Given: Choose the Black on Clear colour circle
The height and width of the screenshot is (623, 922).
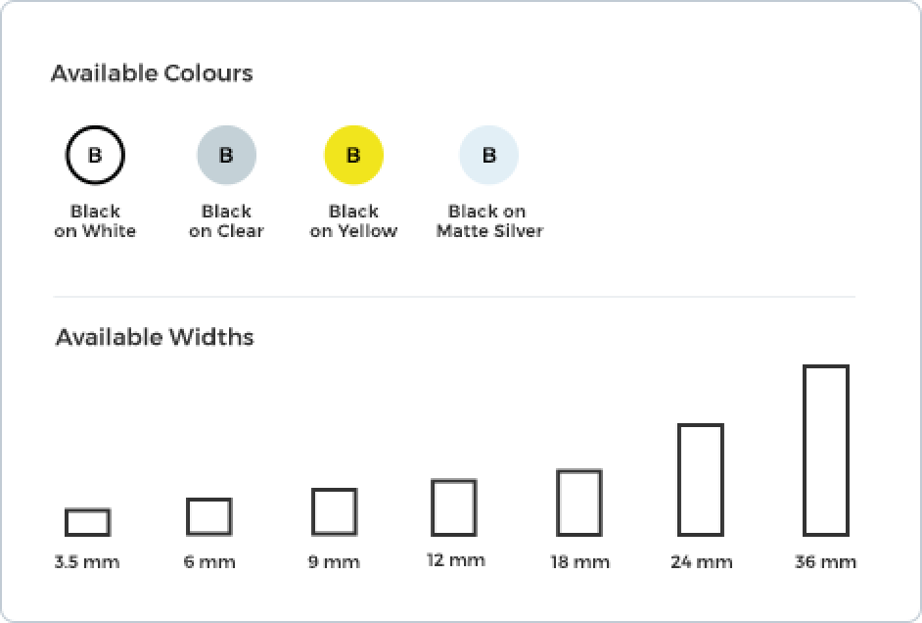Looking at the screenshot, I should click(226, 155).
